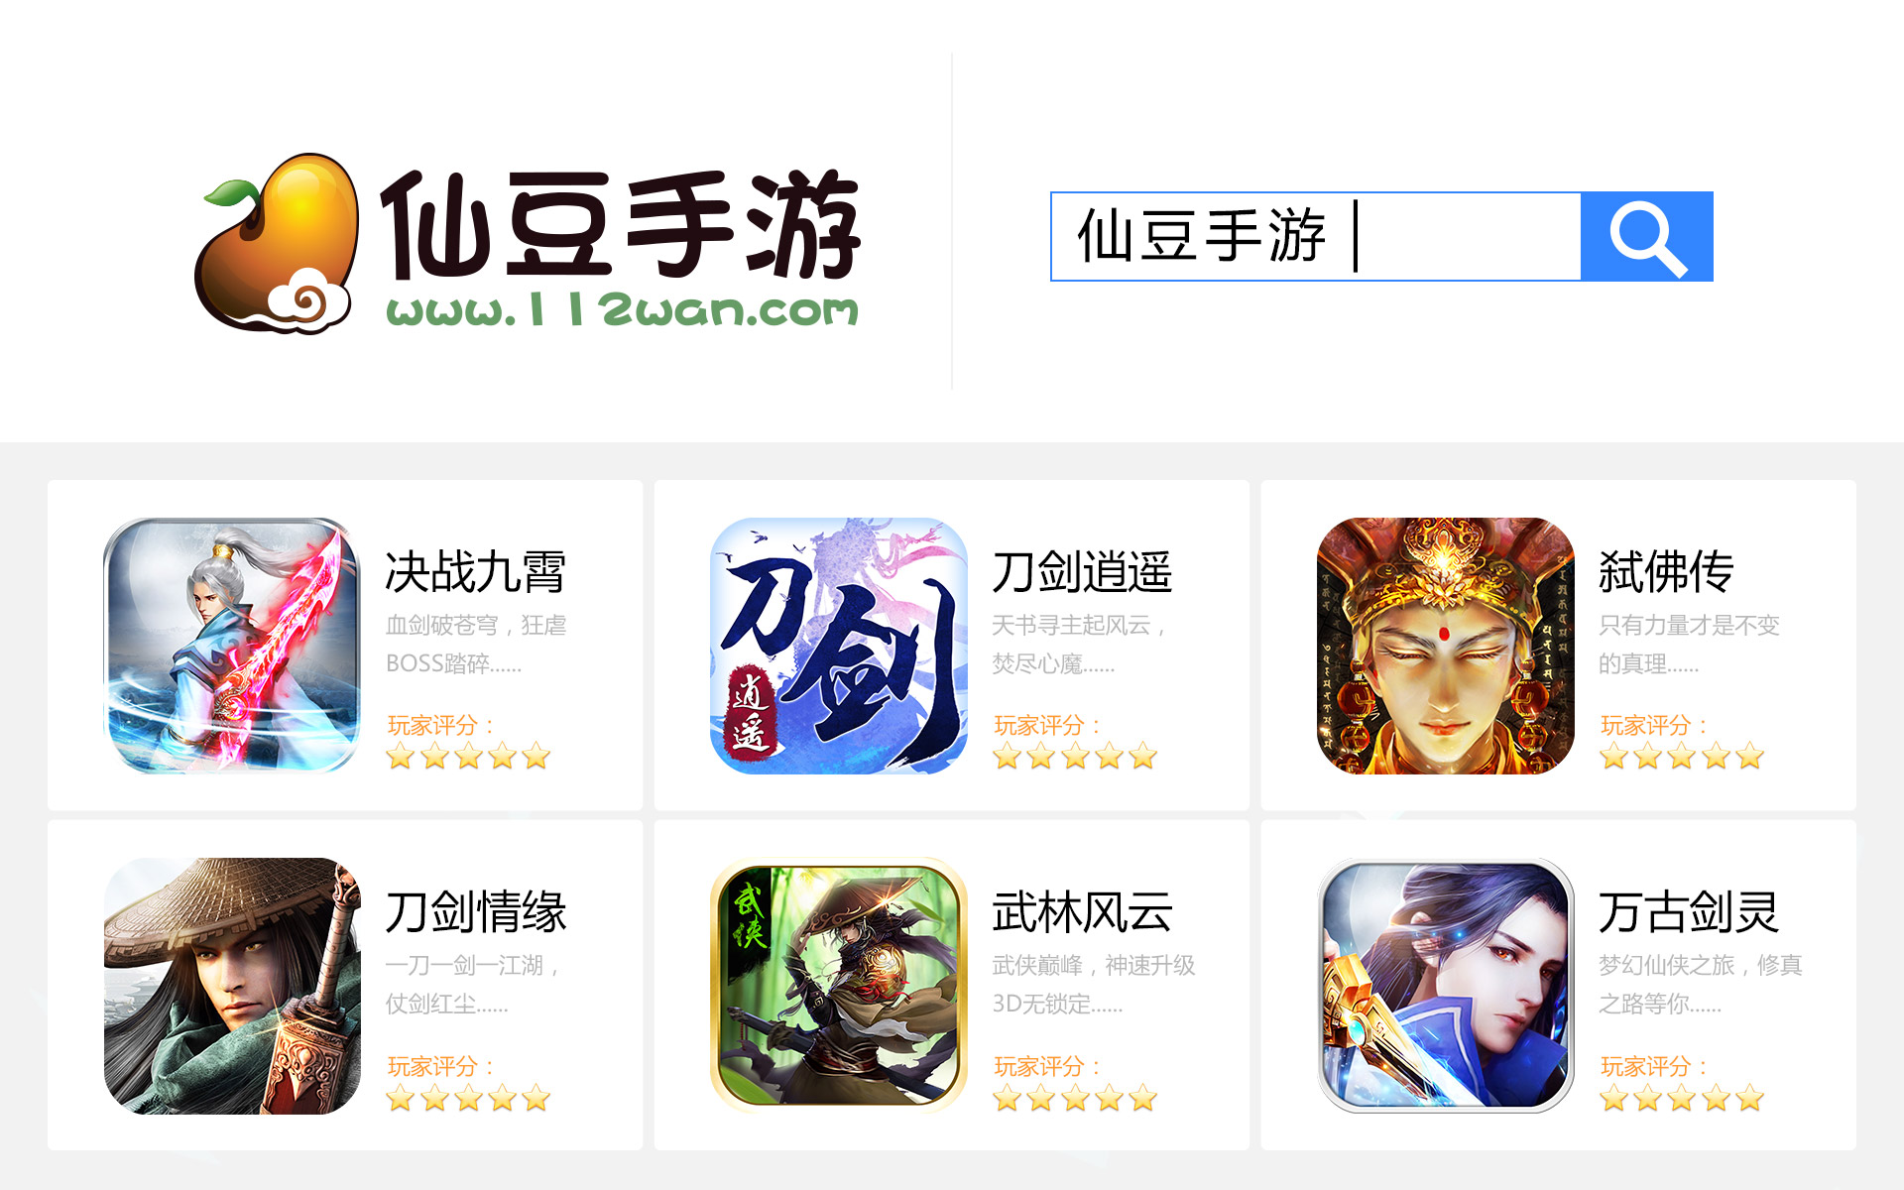Open the 刀剑情缘 game icon

pos(232,986)
